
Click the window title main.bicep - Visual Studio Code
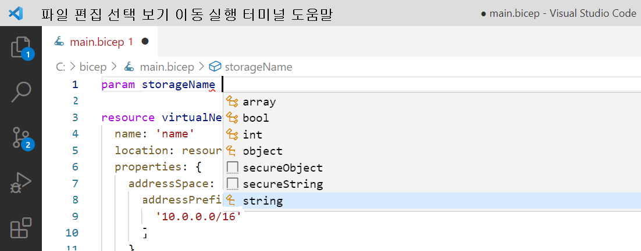pyautogui.click(x=562, y=13)
